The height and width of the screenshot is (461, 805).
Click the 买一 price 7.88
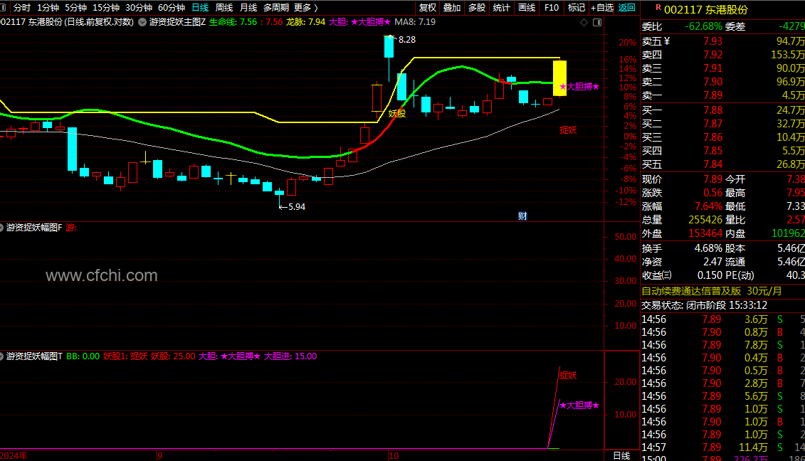tap(712, 110)
